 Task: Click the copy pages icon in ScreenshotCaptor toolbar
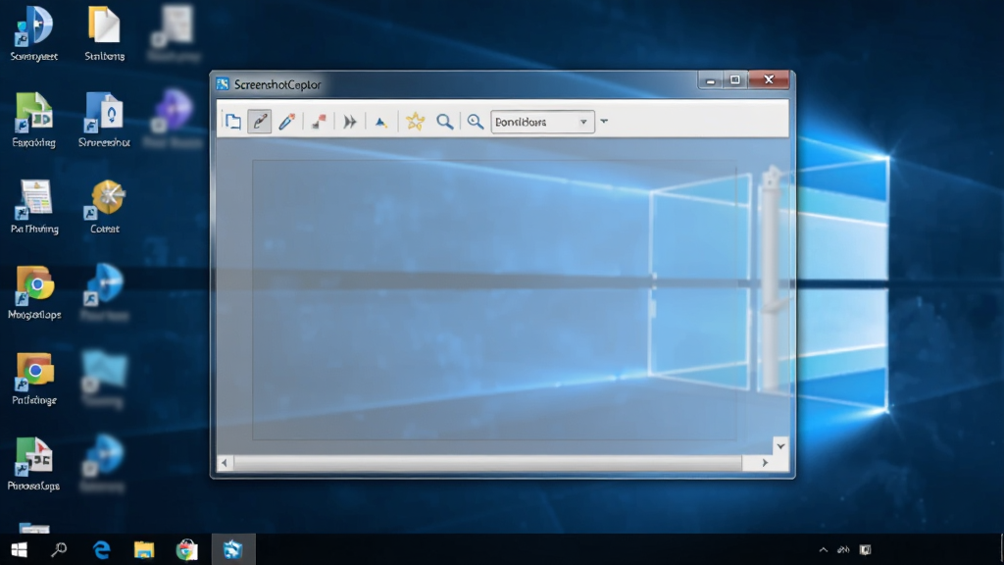click(233, 122)
